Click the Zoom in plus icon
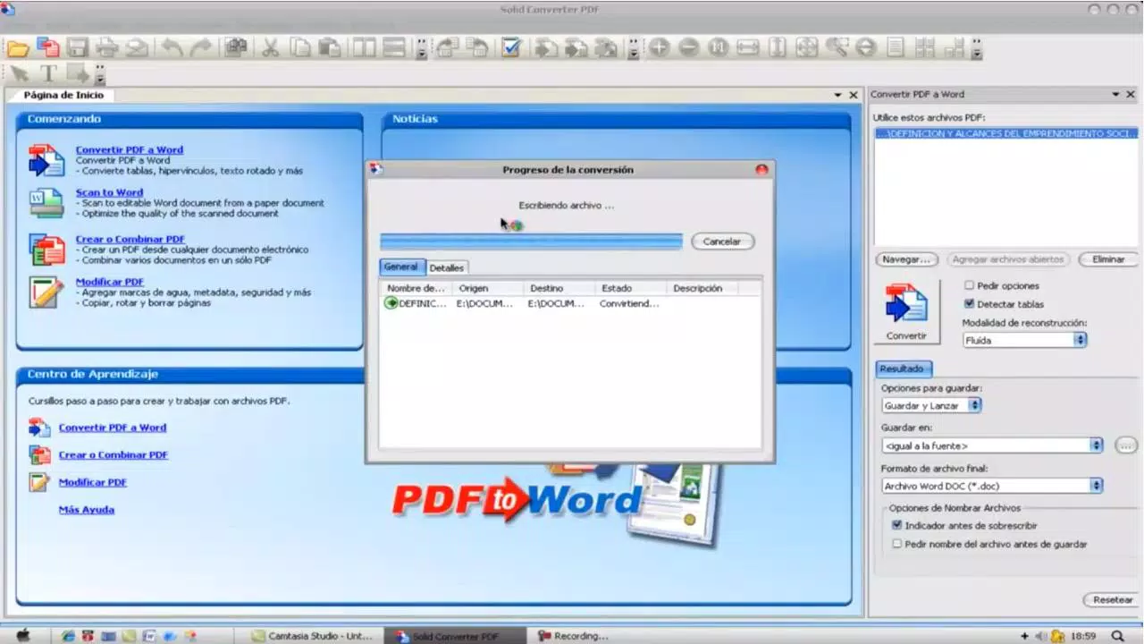The height and width of the screenshot is (644, 1144). tap(659, 47)
